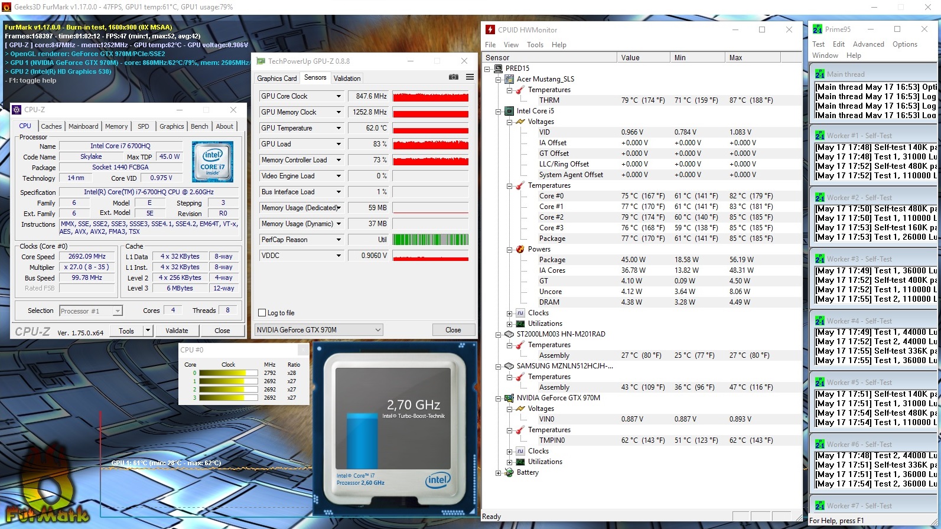Open GPU Memory Clock sensor dropdown
941x529 pixels.
point(338,112)
